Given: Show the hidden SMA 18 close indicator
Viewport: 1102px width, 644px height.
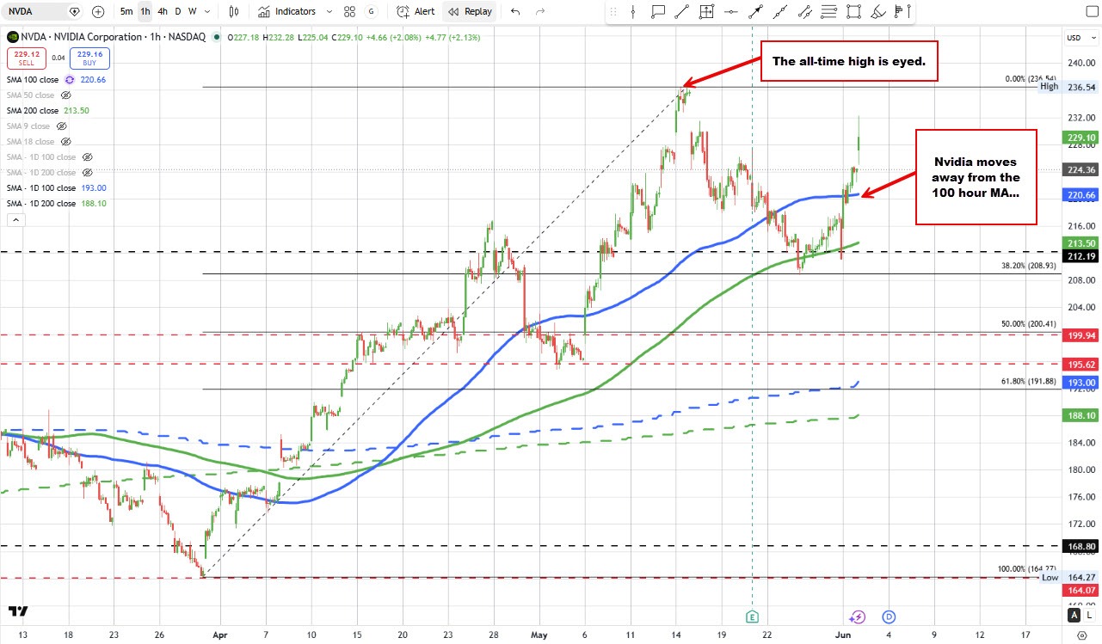Looking at the screenshot, I should pyautogui.click(x=65, y=142).
